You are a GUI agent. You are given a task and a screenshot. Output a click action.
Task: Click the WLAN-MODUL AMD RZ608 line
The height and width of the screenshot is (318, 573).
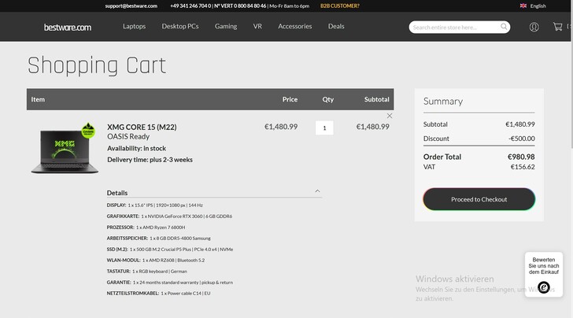pyautogui.click(x=156, y=261)
